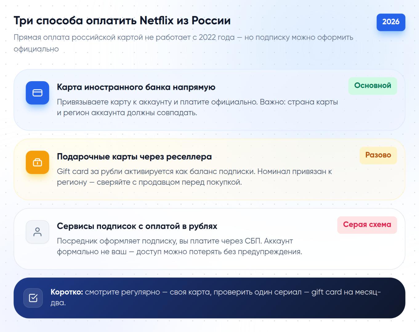Click the blue credit card icon

[37, 93]
